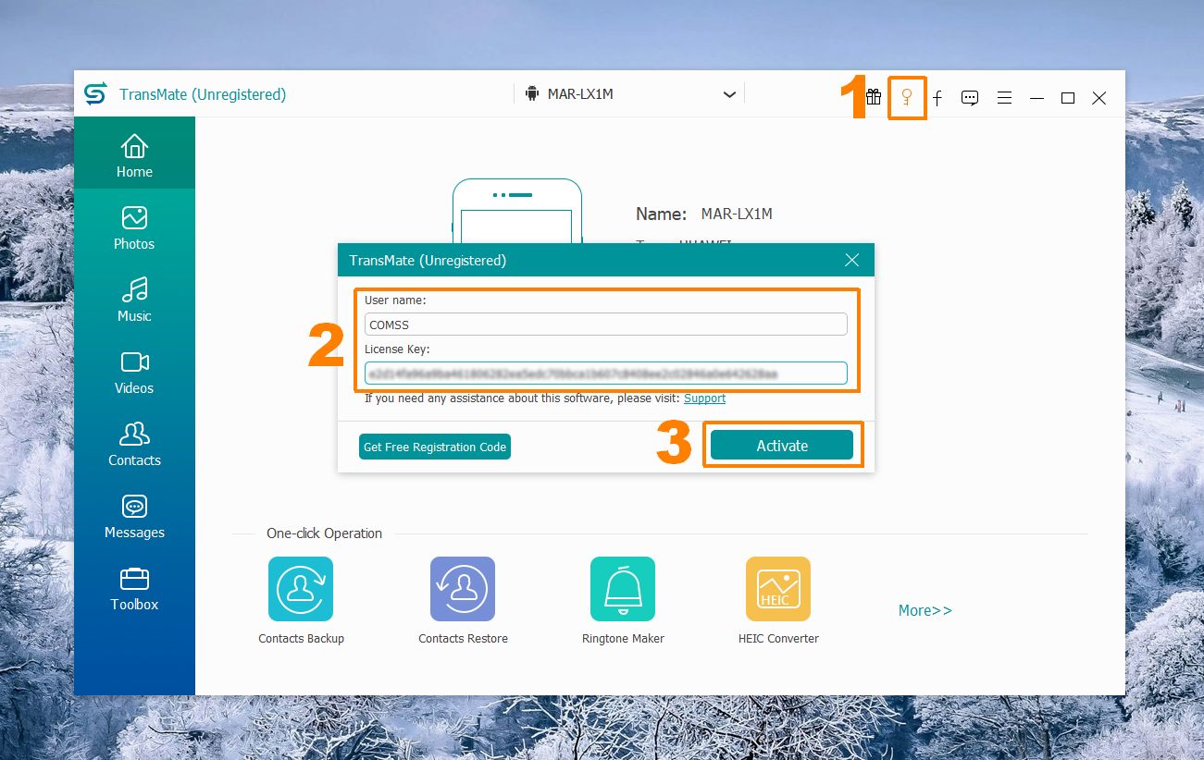The image size is (1204, 760).
Task: Launch the Contacts Restore tool icon
Action: (x=463, y=589)
